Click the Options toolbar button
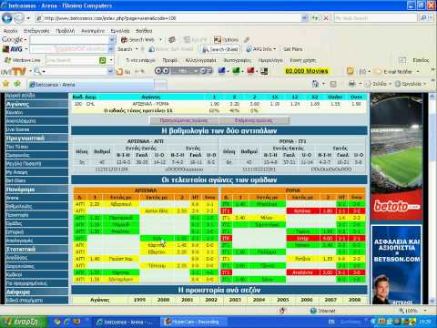The image size is (437, 328). 227,40
